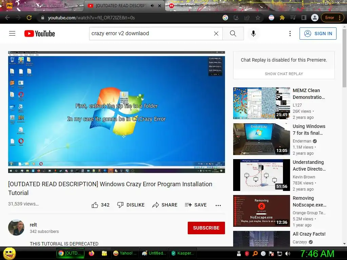
Task: Launch Firefox from the taskbar
Action: click(x=91, y=253)
